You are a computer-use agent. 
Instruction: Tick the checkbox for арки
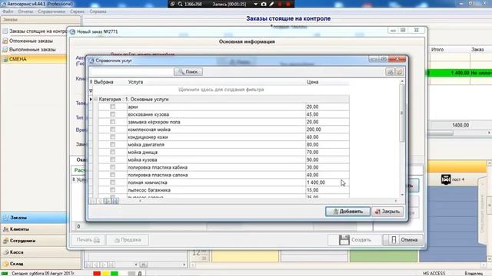(x=113, y=107)
